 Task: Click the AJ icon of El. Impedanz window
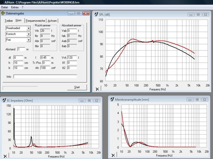4,100
